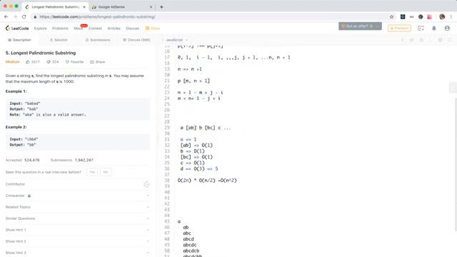The width and height of the screenshot is (457, 257).
Task: Open the Explore menu item
Action: tap(40, 29)
